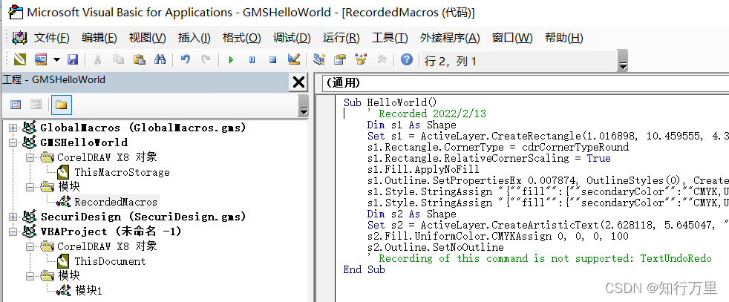
Task: Undo the last action with blue arrow
Action: click(186, 59)
